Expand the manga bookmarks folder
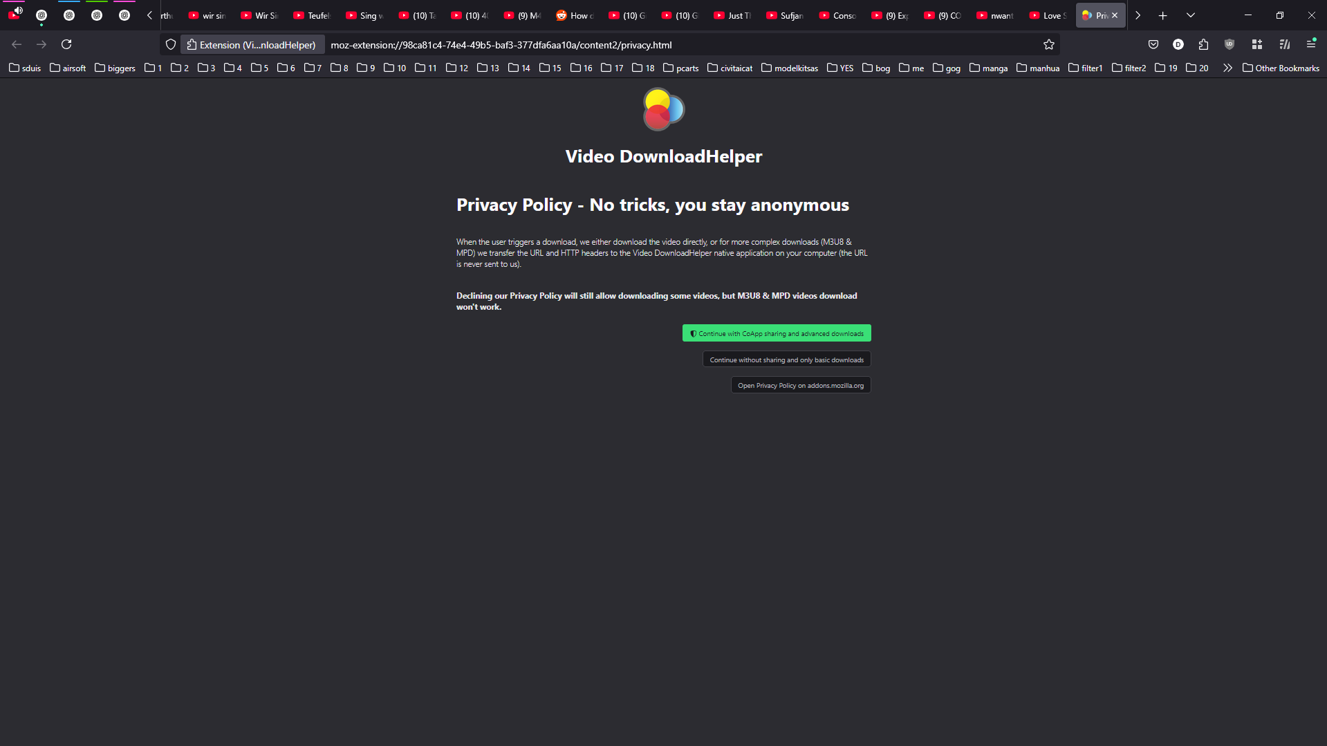This screenshot has height=746, width=1327. pos(989,68)
